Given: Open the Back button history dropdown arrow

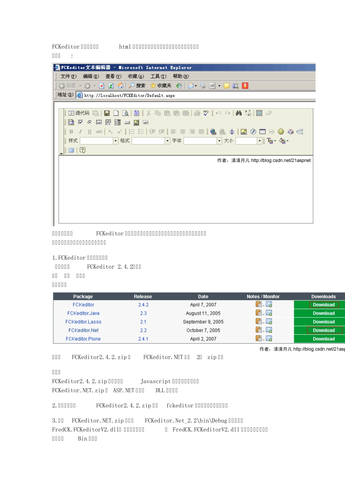Looking at the screenshot, I should click(x=80, y=86).
